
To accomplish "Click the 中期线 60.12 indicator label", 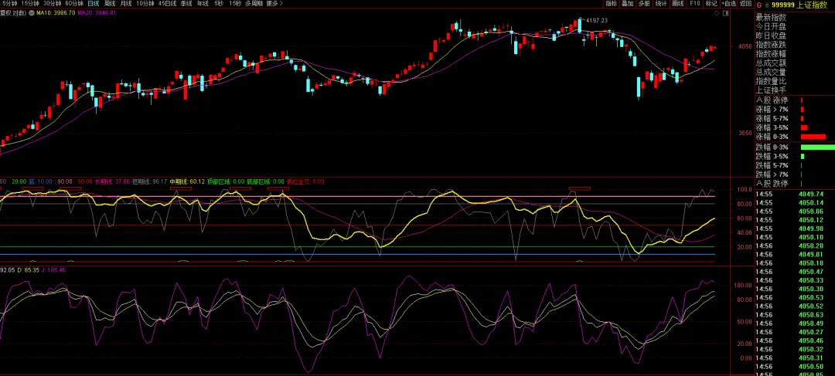I will pos(187,182).
